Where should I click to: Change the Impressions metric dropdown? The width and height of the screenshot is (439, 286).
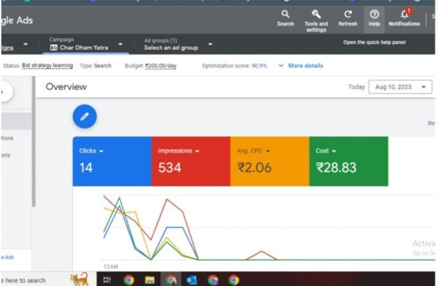click(x=179, y=151)
